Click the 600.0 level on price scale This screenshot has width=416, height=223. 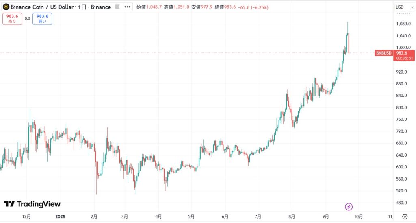coord(402,167)
